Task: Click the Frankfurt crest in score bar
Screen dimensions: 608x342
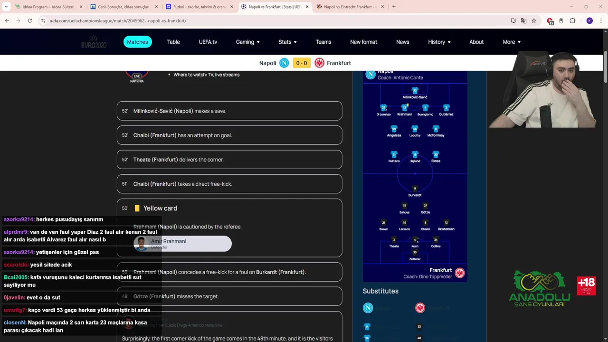Action: click(320, 63)
